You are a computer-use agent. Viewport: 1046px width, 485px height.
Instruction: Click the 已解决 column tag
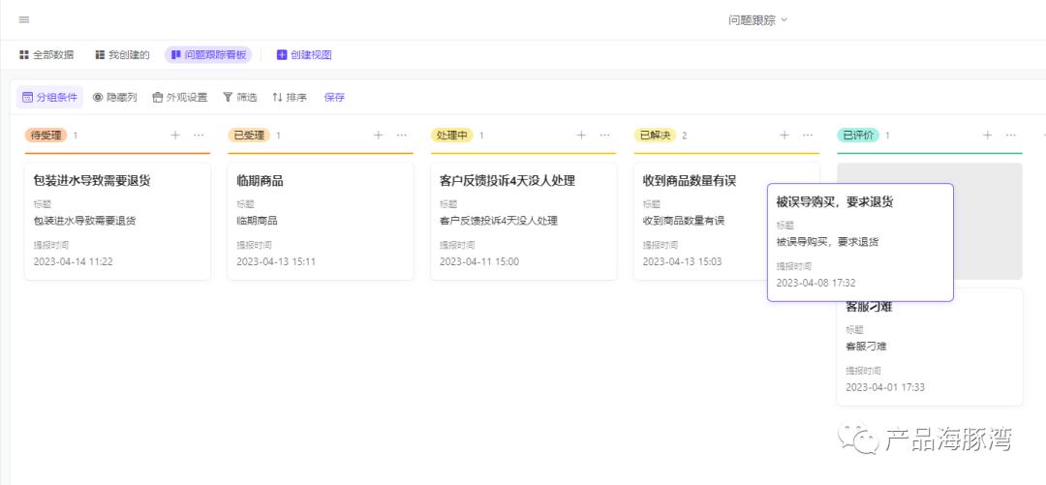[x=655, y=136]
